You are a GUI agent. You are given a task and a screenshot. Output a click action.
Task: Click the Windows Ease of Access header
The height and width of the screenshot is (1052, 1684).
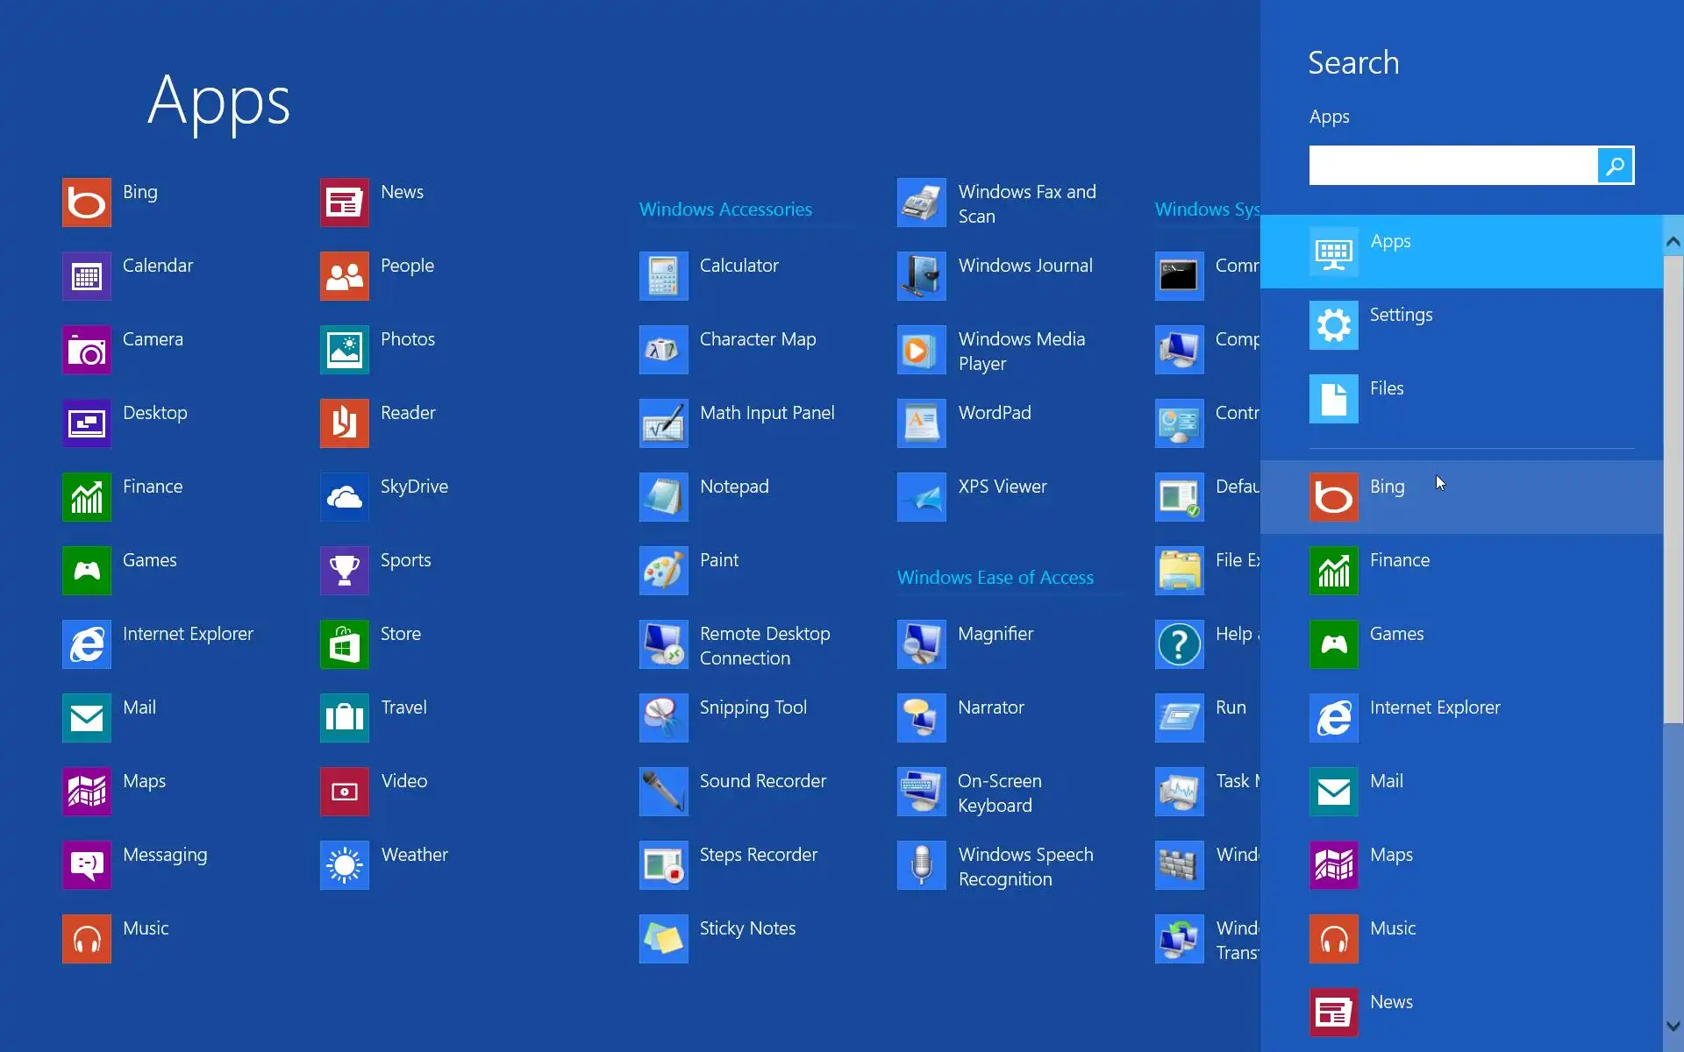(995, 578)
